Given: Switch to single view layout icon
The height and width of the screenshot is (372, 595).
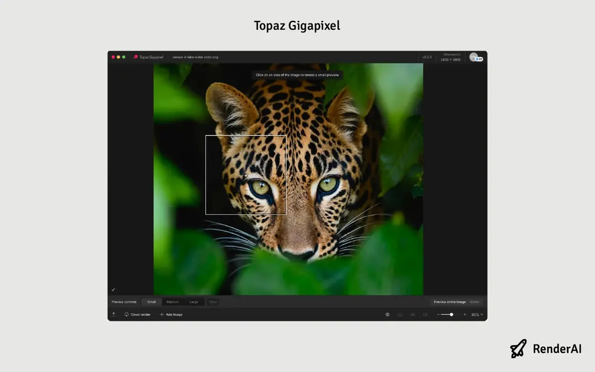Looking at the screenshot, I should click(x=400, y=314).
